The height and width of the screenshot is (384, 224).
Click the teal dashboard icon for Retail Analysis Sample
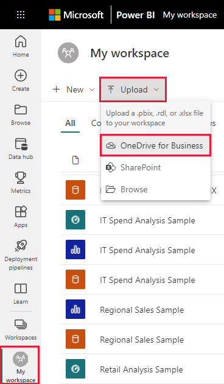pos(75,369)
